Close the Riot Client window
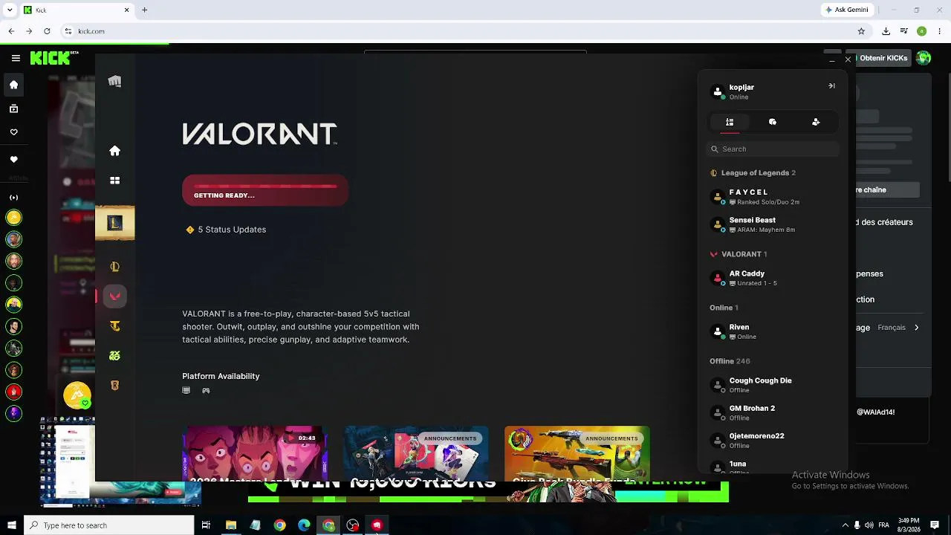 [x=848, y=59]
